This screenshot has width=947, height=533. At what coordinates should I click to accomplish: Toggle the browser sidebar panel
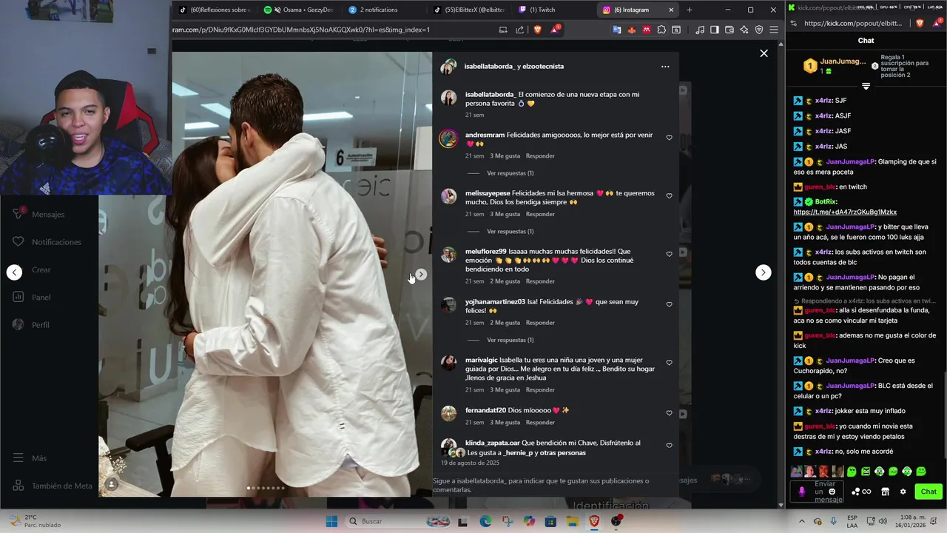coord(715,30)
